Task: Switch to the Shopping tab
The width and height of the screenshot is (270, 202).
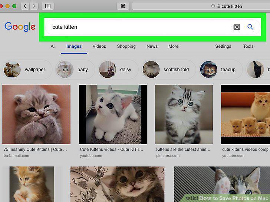Action: point(126,46)
